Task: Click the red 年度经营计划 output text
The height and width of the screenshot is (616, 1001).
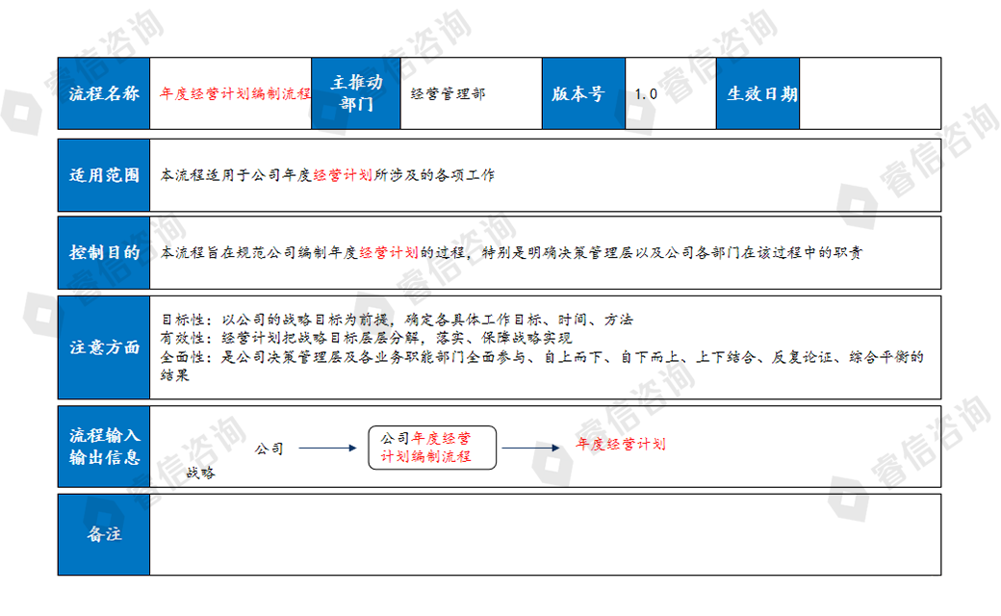Action: click(x=620, y=444)
